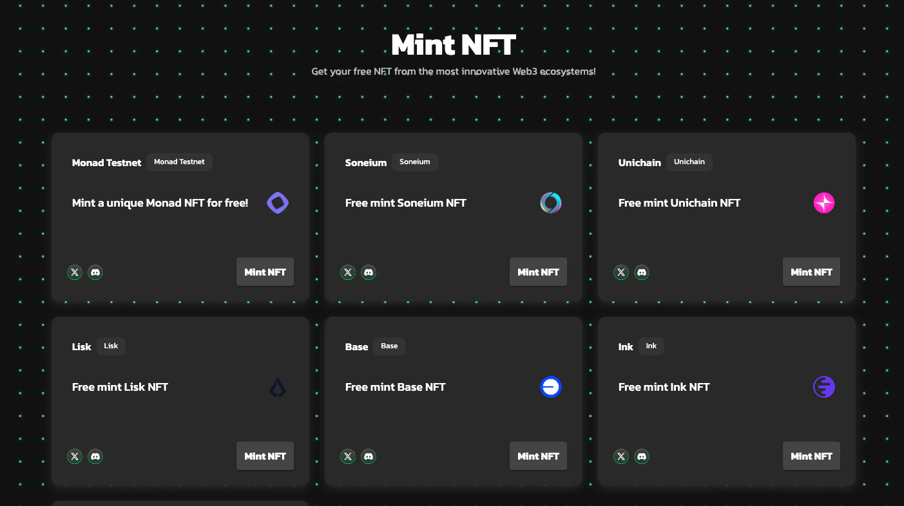Click the Monad Testnet tag badge
Image resolution: width=904 pixels, height=506 pixels.
coord(179,162)
